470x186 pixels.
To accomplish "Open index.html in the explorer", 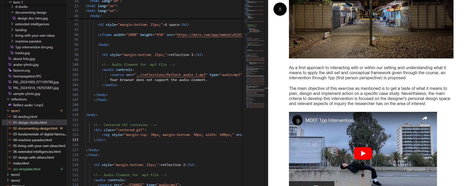I will 21,163.
